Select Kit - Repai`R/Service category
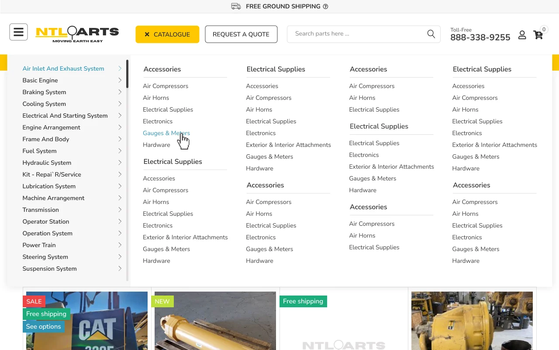Screen dimensions: 559x350 point(52,174)
